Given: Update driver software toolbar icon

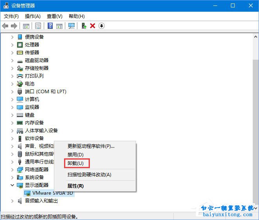Looking at the screenshot, I should pos(84,26).
